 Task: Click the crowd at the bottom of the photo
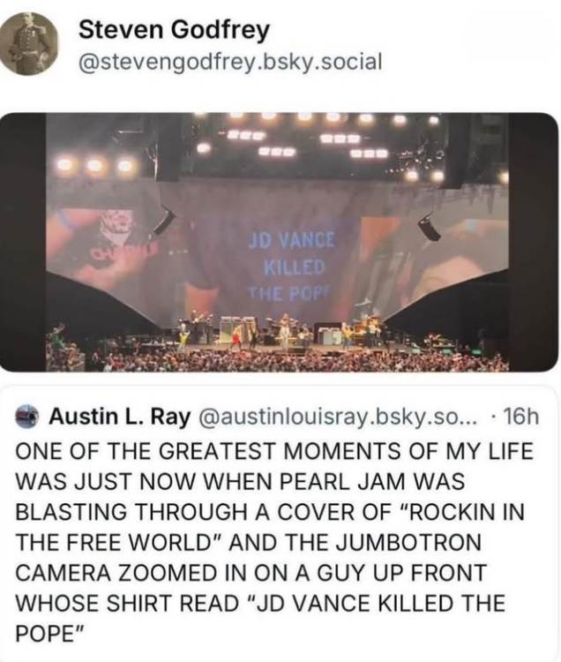pyautogui.click(x=282, y=361)
